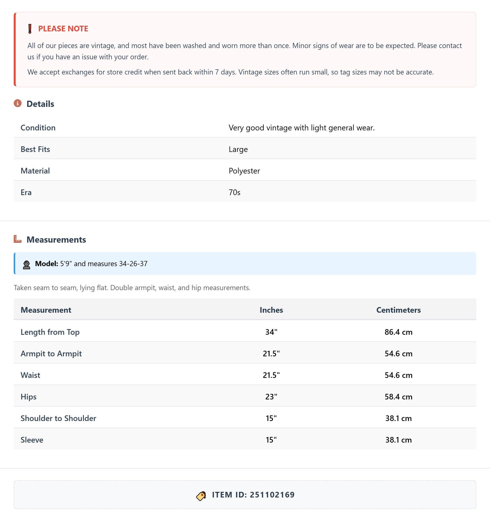The width and height of the screenshot is (490, 521).
Task: Click the model person icon
Action: coord(26,265)
